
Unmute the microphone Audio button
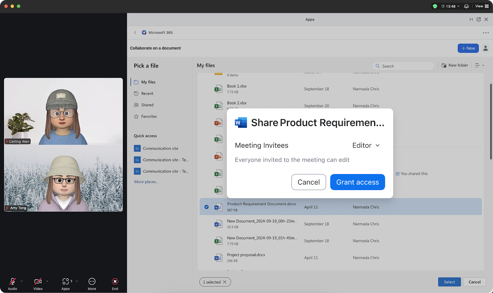(x=13, y=282)
